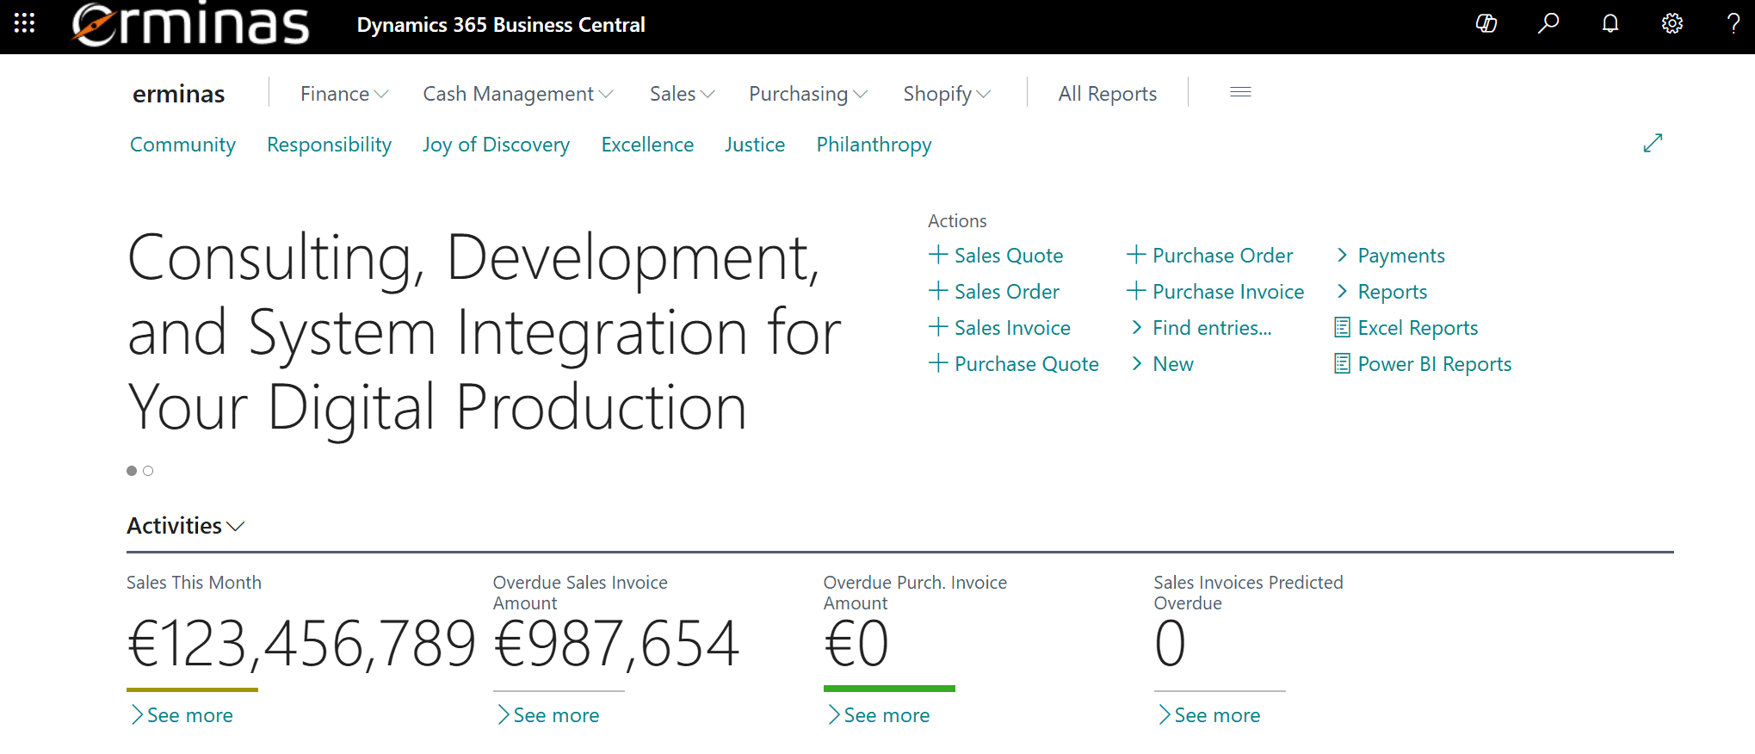Open See more under Sales Invoices Predicted Overdue
The height and width of the screenshot is (754, 1755).
(x=1208, y=715)
